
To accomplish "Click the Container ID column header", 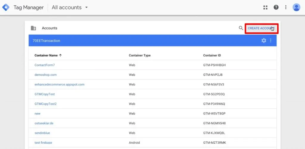I will (x=212, y=56).
